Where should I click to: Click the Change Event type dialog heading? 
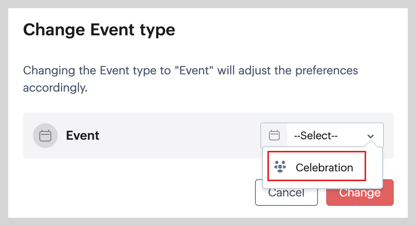(99, 30)
